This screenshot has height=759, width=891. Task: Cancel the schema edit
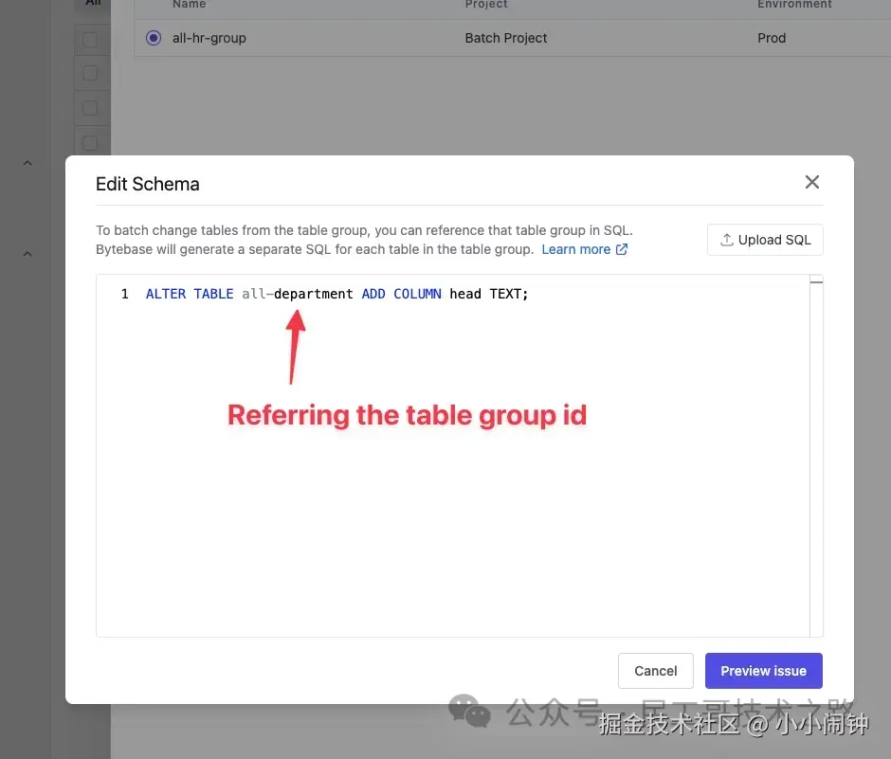(656, 671)
